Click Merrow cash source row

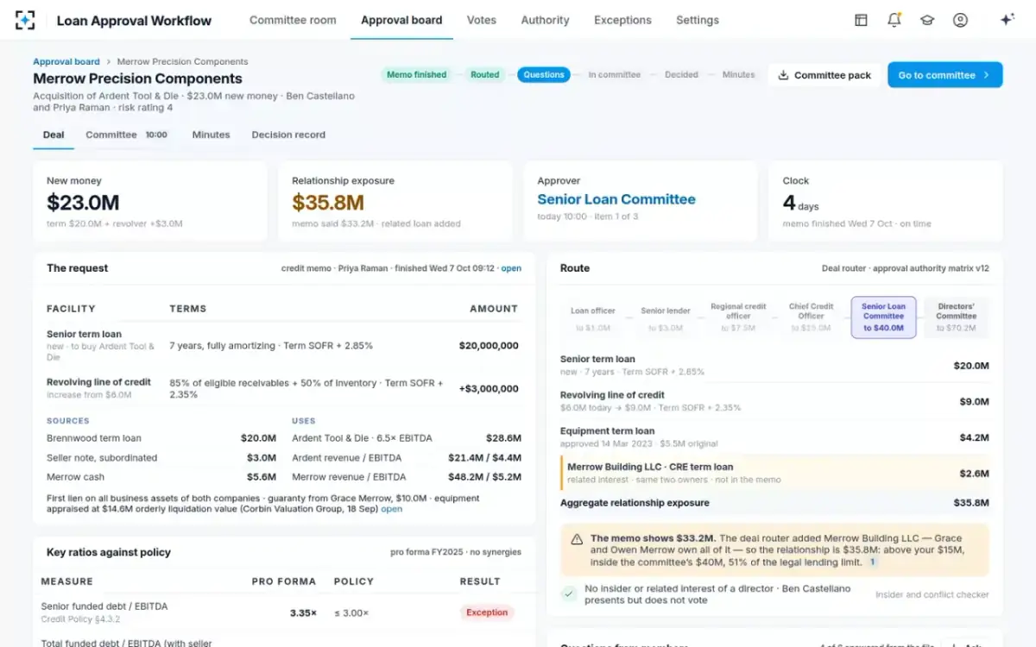(x=161, y=476)
